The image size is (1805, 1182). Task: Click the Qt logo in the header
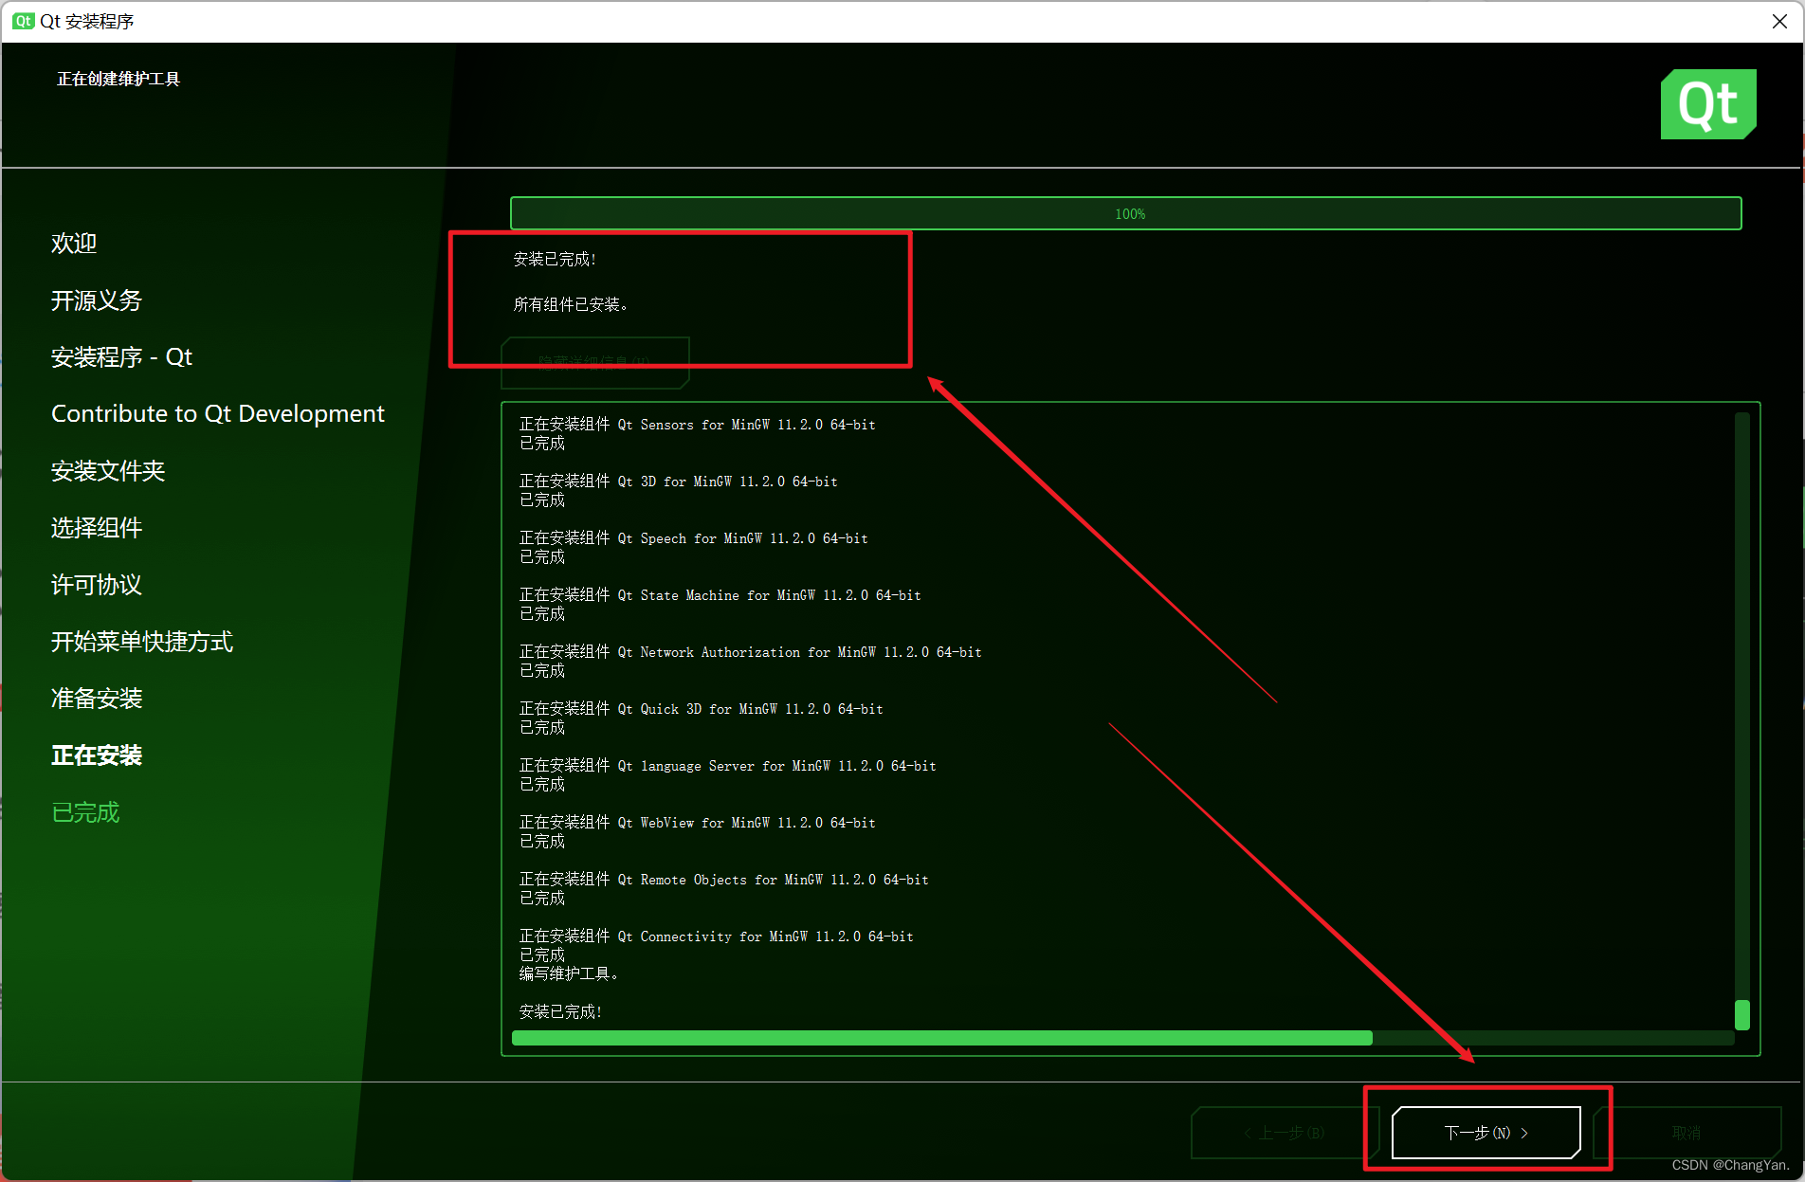click(x=1708, y=104)
